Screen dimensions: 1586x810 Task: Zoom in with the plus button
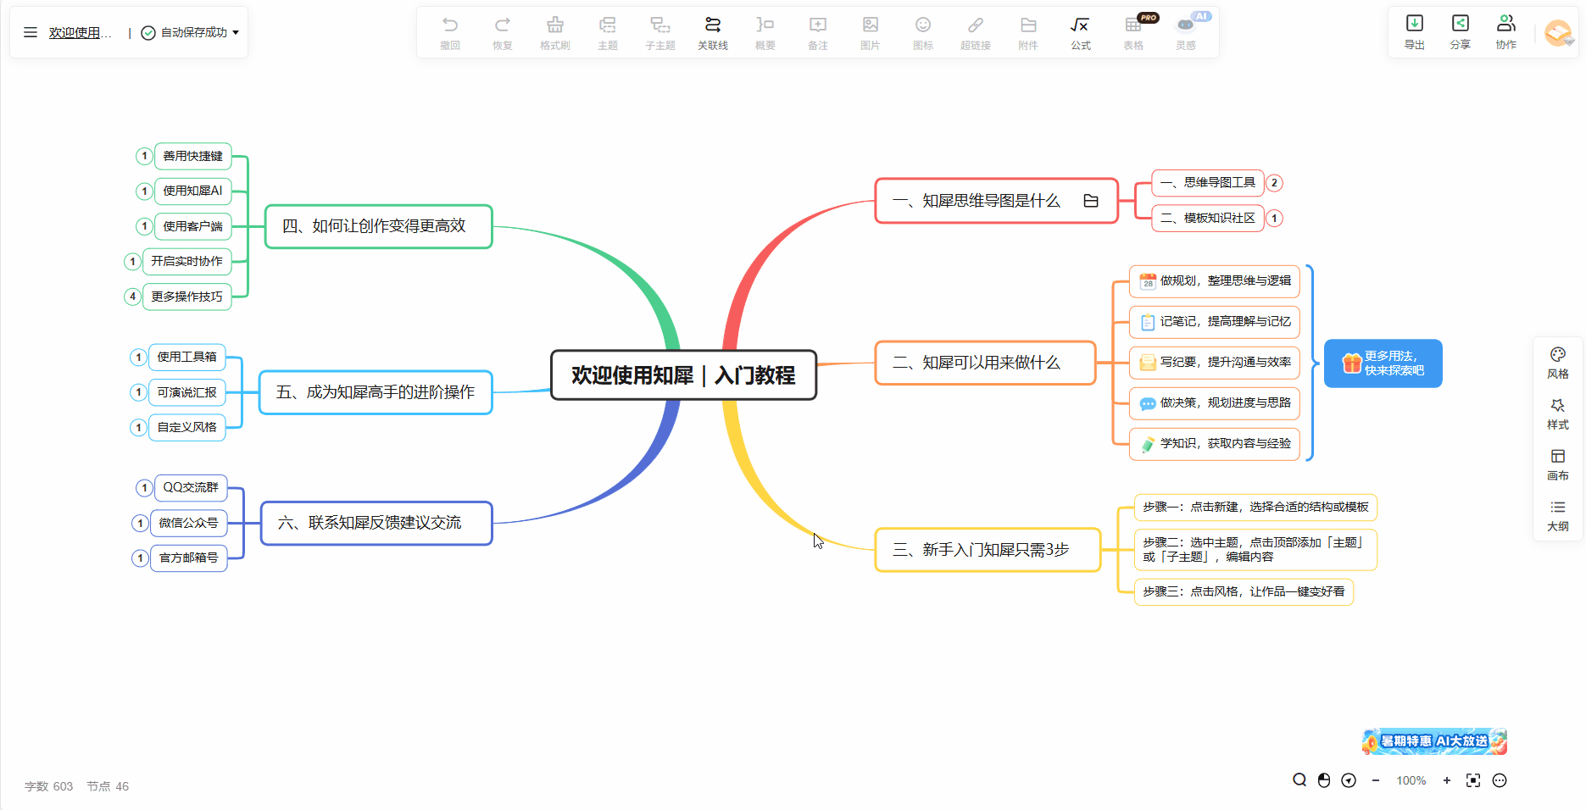coord(1447,780)
